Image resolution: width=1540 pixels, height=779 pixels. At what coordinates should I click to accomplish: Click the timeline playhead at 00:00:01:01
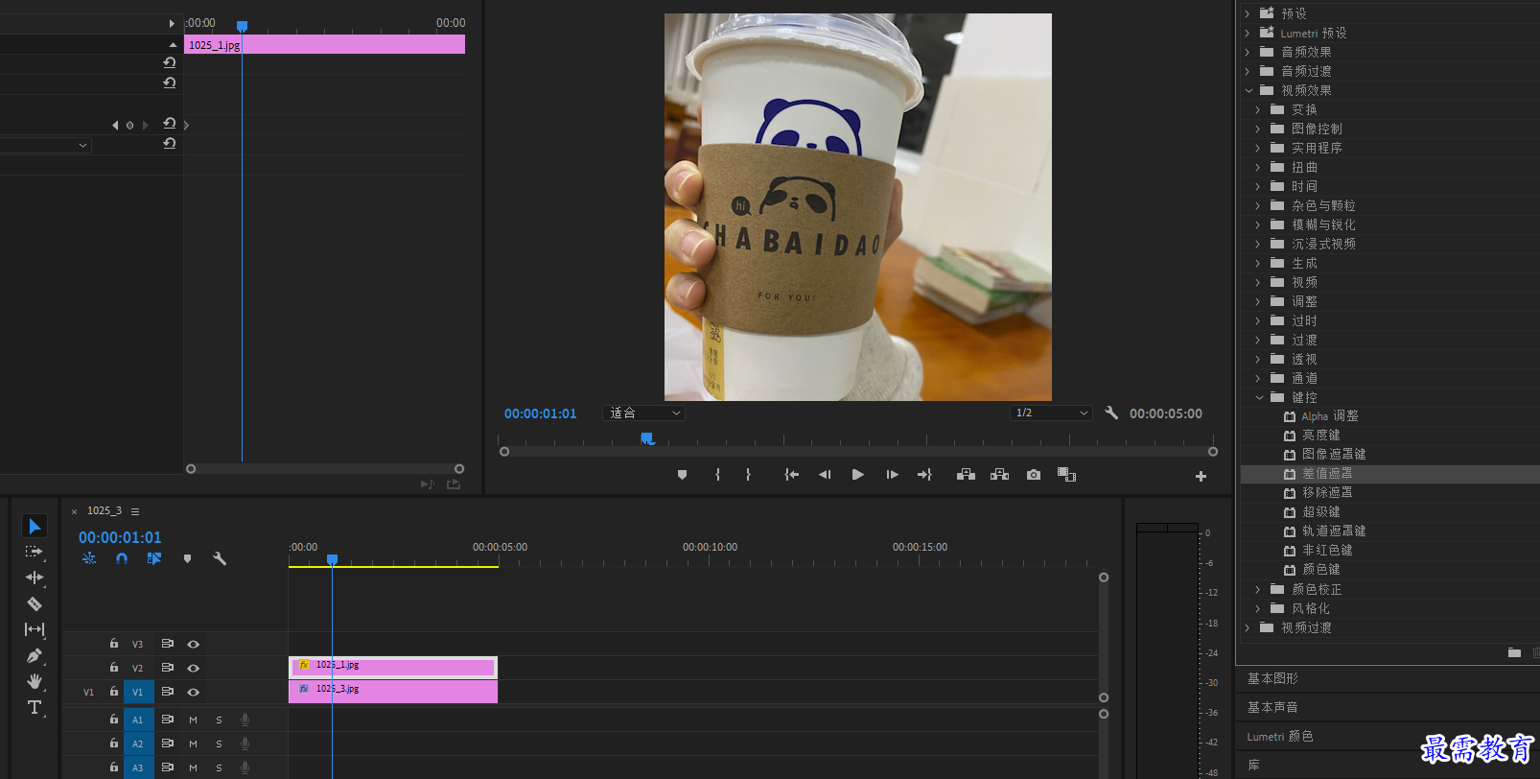(x=332, y=559)
